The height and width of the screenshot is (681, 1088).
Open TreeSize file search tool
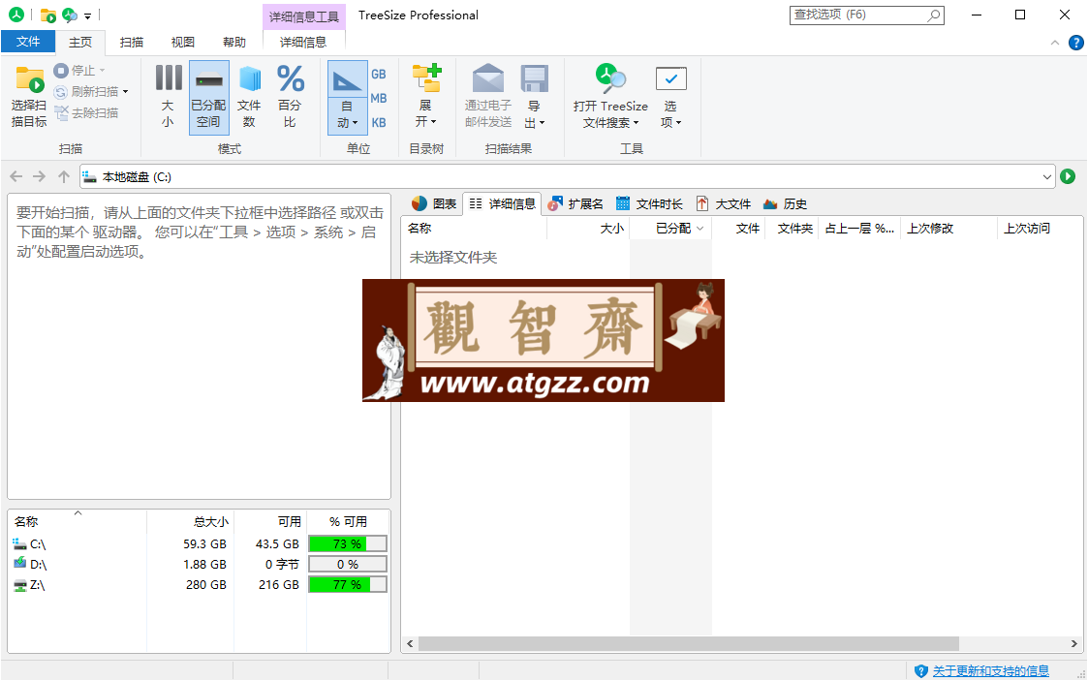coord(610,98)
